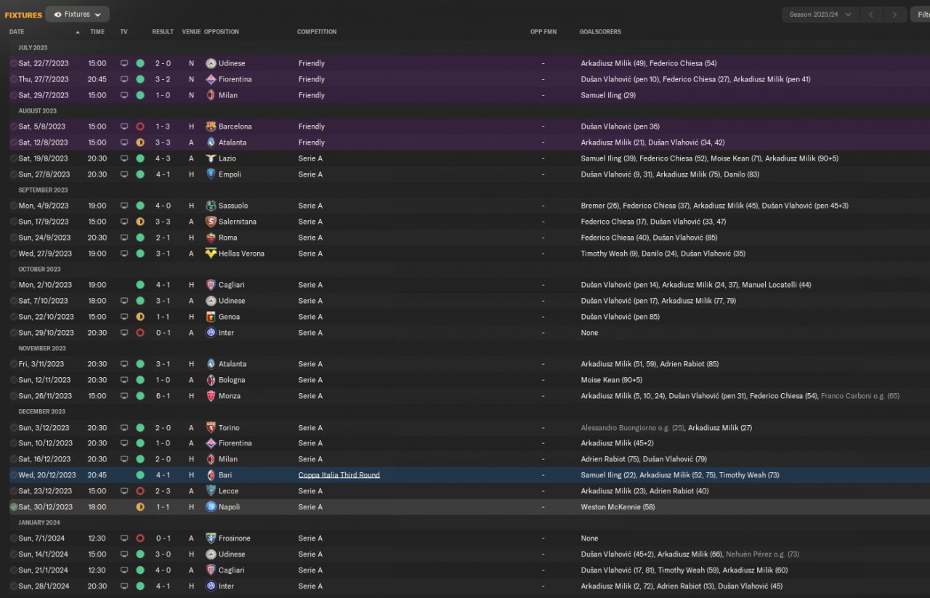The height and width of the screenshot is (598, 930).
Task: Sort fixtures by the Date column header
Action: pyautogui.click(x=17, y=32)
